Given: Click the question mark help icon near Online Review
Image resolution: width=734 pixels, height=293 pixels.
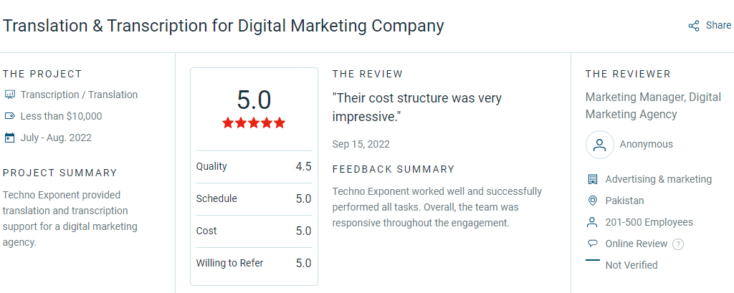Looking at the screenshot, I should [678, 244].
